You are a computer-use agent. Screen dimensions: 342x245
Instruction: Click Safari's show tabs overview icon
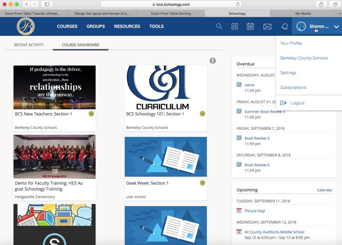point(335,4)
